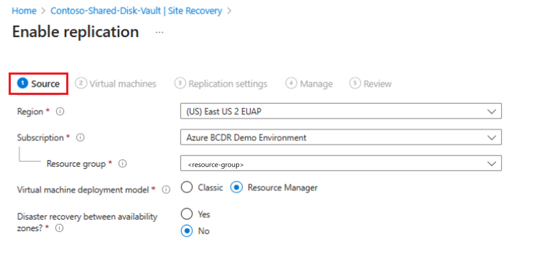Choose No for availability zones recovery
This screenshot has width=543, height=258.
click(186, 231)
